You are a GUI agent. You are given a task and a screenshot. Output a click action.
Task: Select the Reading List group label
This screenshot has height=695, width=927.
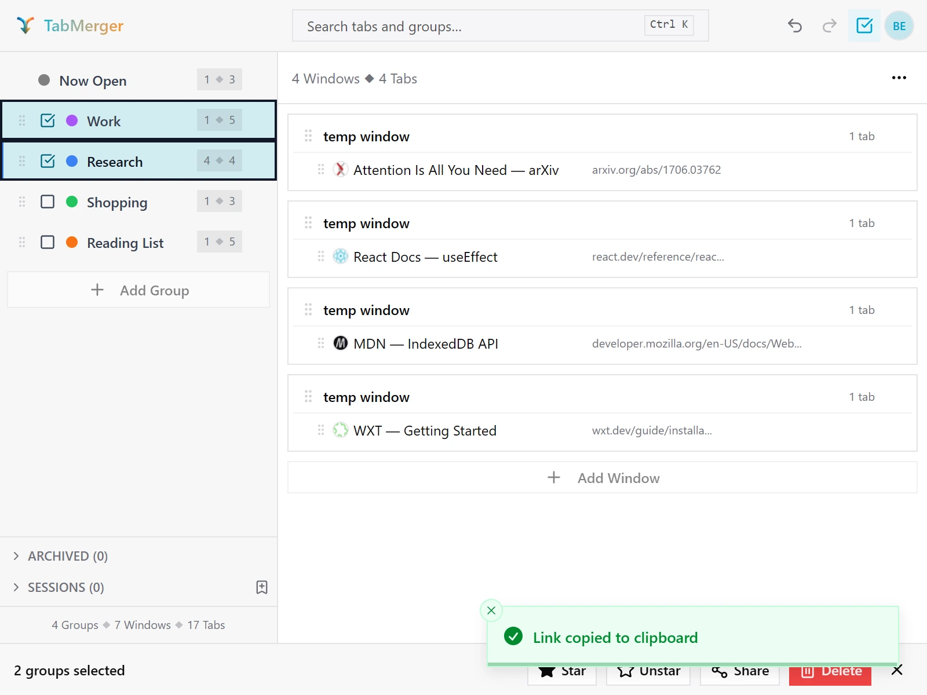click(x=125, y=243)
